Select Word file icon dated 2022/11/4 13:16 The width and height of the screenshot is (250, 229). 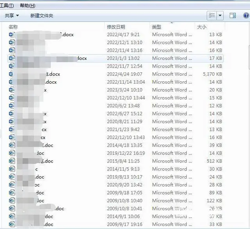(x=12, y=50)
